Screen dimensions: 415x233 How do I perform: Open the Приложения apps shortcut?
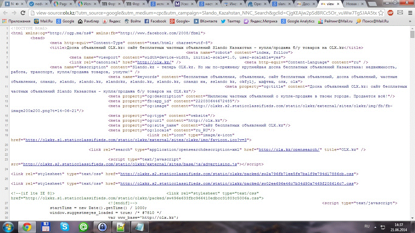click(16, 21)
